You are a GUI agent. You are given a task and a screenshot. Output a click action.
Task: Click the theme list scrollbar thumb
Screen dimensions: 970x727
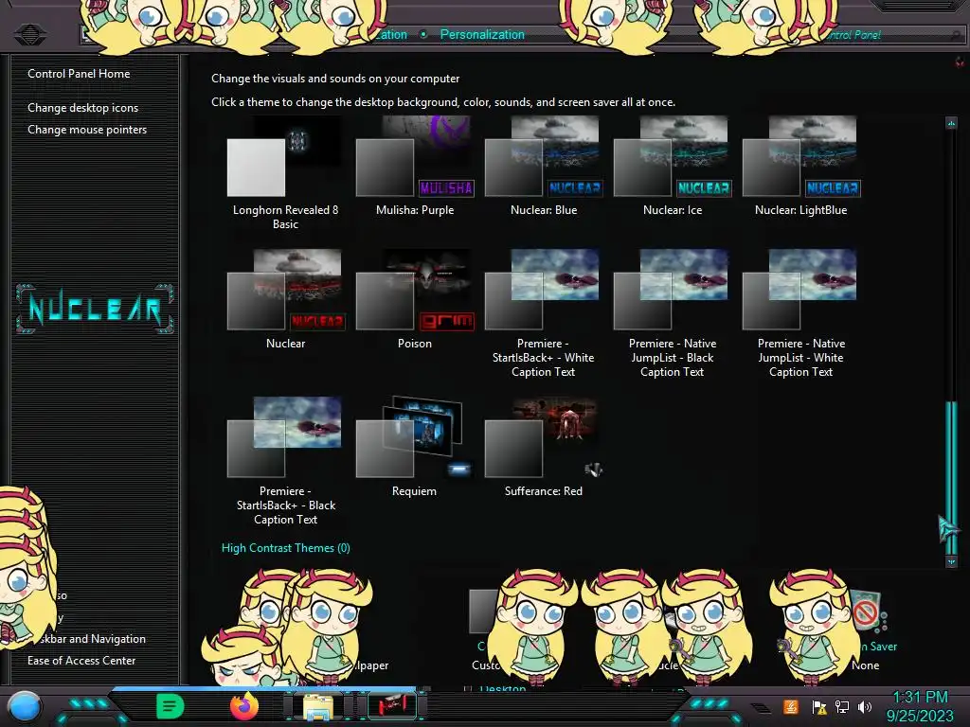[951, 477]
